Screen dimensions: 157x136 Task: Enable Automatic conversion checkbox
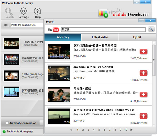point(7,123)
